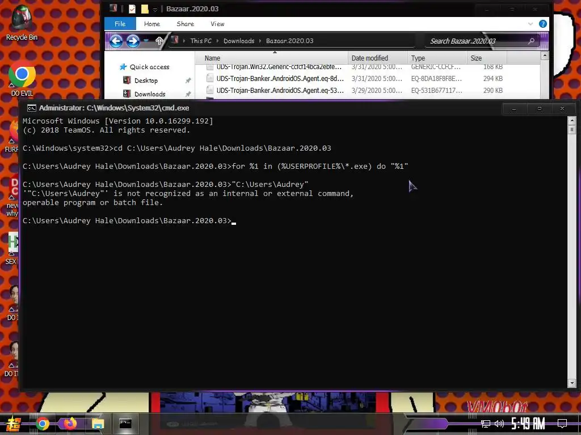The image size is (581, 435).
Task: Open the Start menu button
Action: coord(12,424)
